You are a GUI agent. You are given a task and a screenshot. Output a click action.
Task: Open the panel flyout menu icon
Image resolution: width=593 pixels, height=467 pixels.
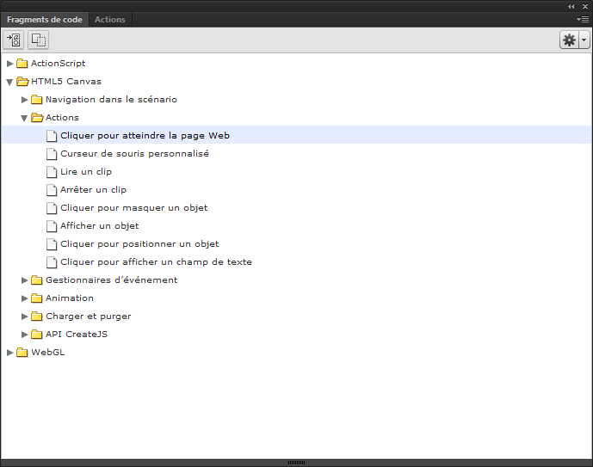583,19
